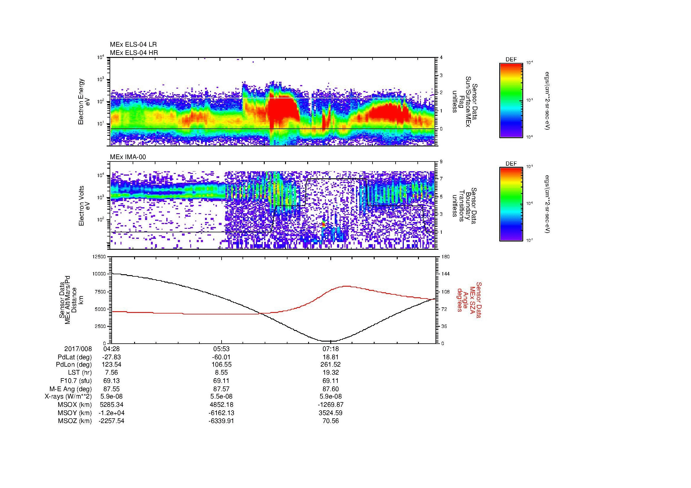Click the LST value 8.55
Viewport: 691px width, 488px height.
pyautogui.click(x=221, y=373)
